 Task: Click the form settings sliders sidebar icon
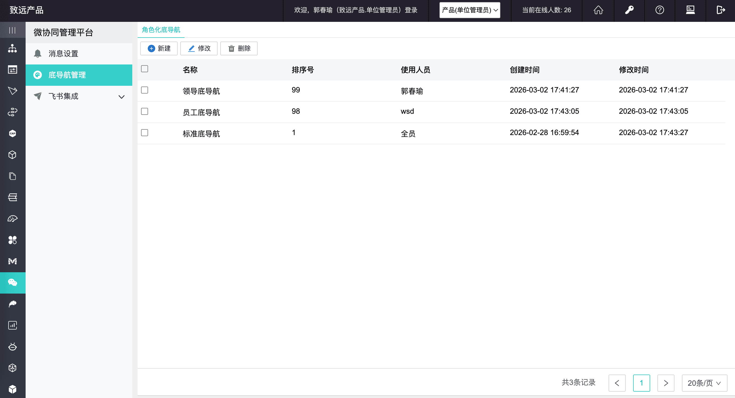pos(12,70)
